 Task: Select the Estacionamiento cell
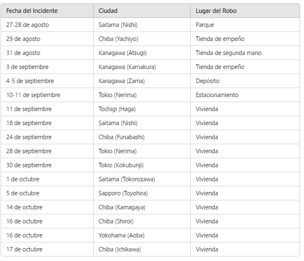tap(245, 95)
